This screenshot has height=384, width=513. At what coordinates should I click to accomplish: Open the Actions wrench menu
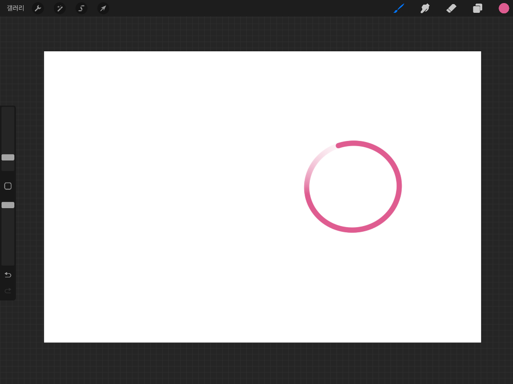pos(38,8)
